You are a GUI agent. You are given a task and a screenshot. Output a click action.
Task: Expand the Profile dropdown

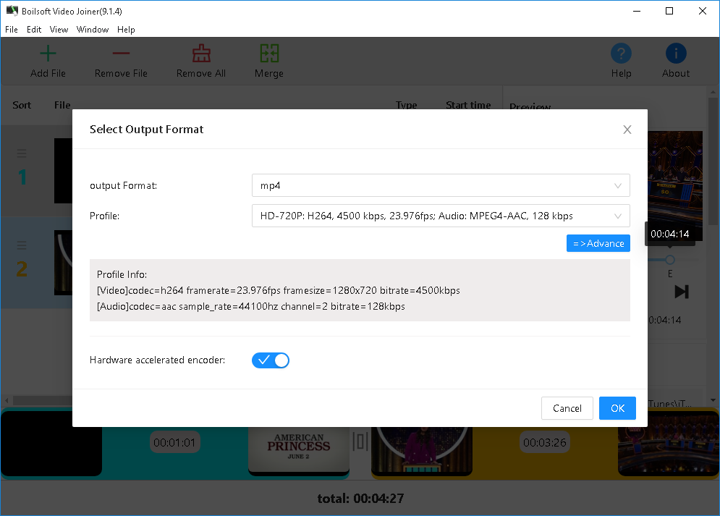click(441, 216)
